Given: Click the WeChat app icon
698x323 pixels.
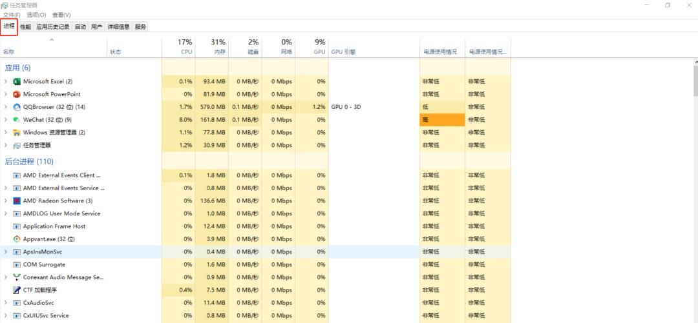Looking at the screenshot, I should coord(17,120).
